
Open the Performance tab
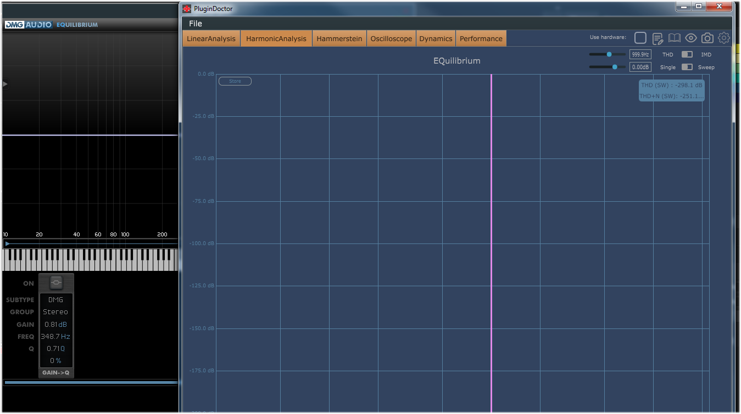tap(481, 38)
